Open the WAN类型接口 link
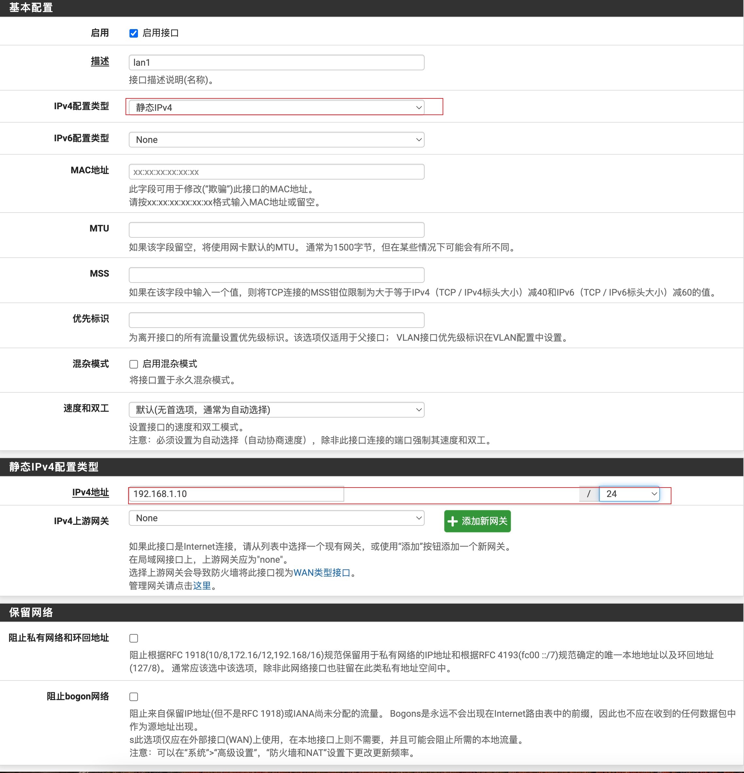The height and width of the screenshot is (773, 744). 322,573
